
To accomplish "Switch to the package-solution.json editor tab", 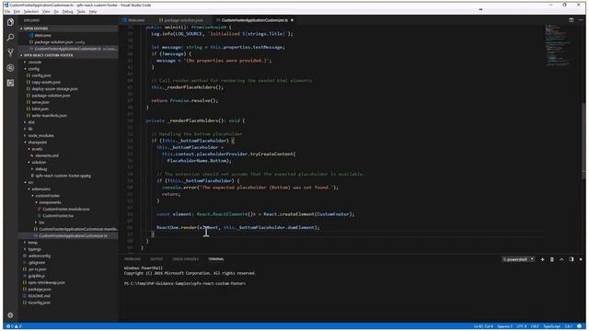I will 182,20.
